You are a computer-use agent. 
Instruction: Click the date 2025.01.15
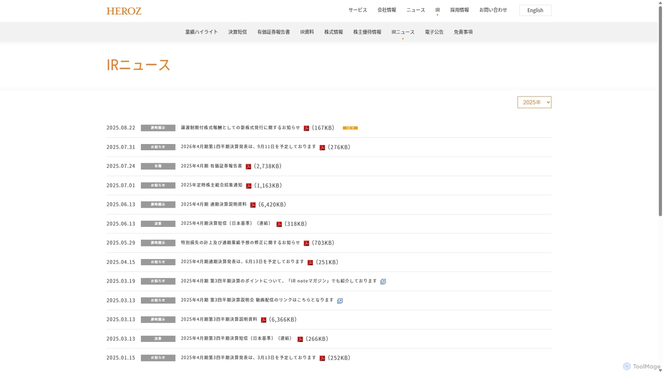tap(121, 358)
